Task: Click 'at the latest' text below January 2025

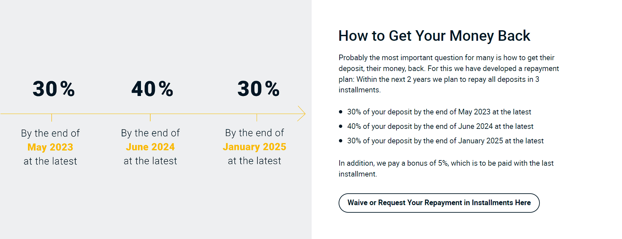Action: point(254,161)
